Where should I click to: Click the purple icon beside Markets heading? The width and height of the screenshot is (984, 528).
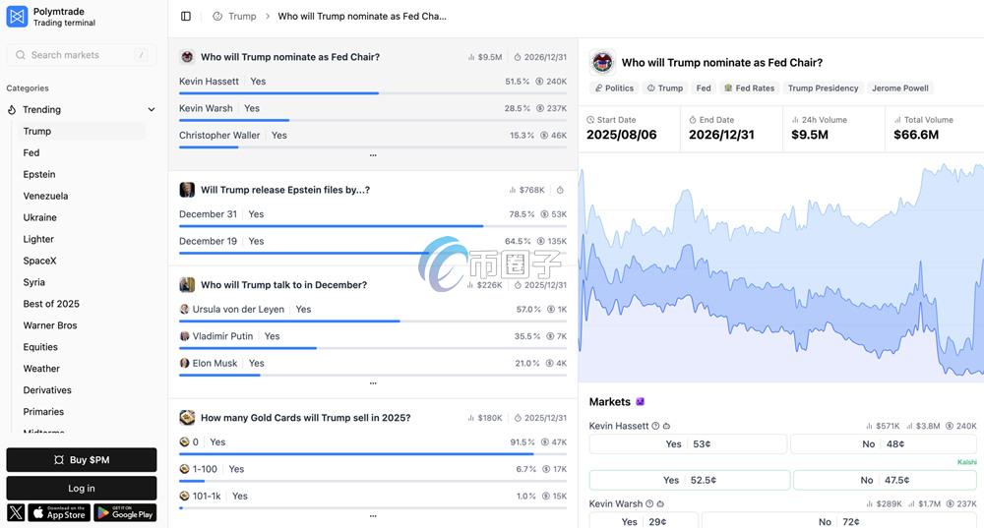(641, 402)
